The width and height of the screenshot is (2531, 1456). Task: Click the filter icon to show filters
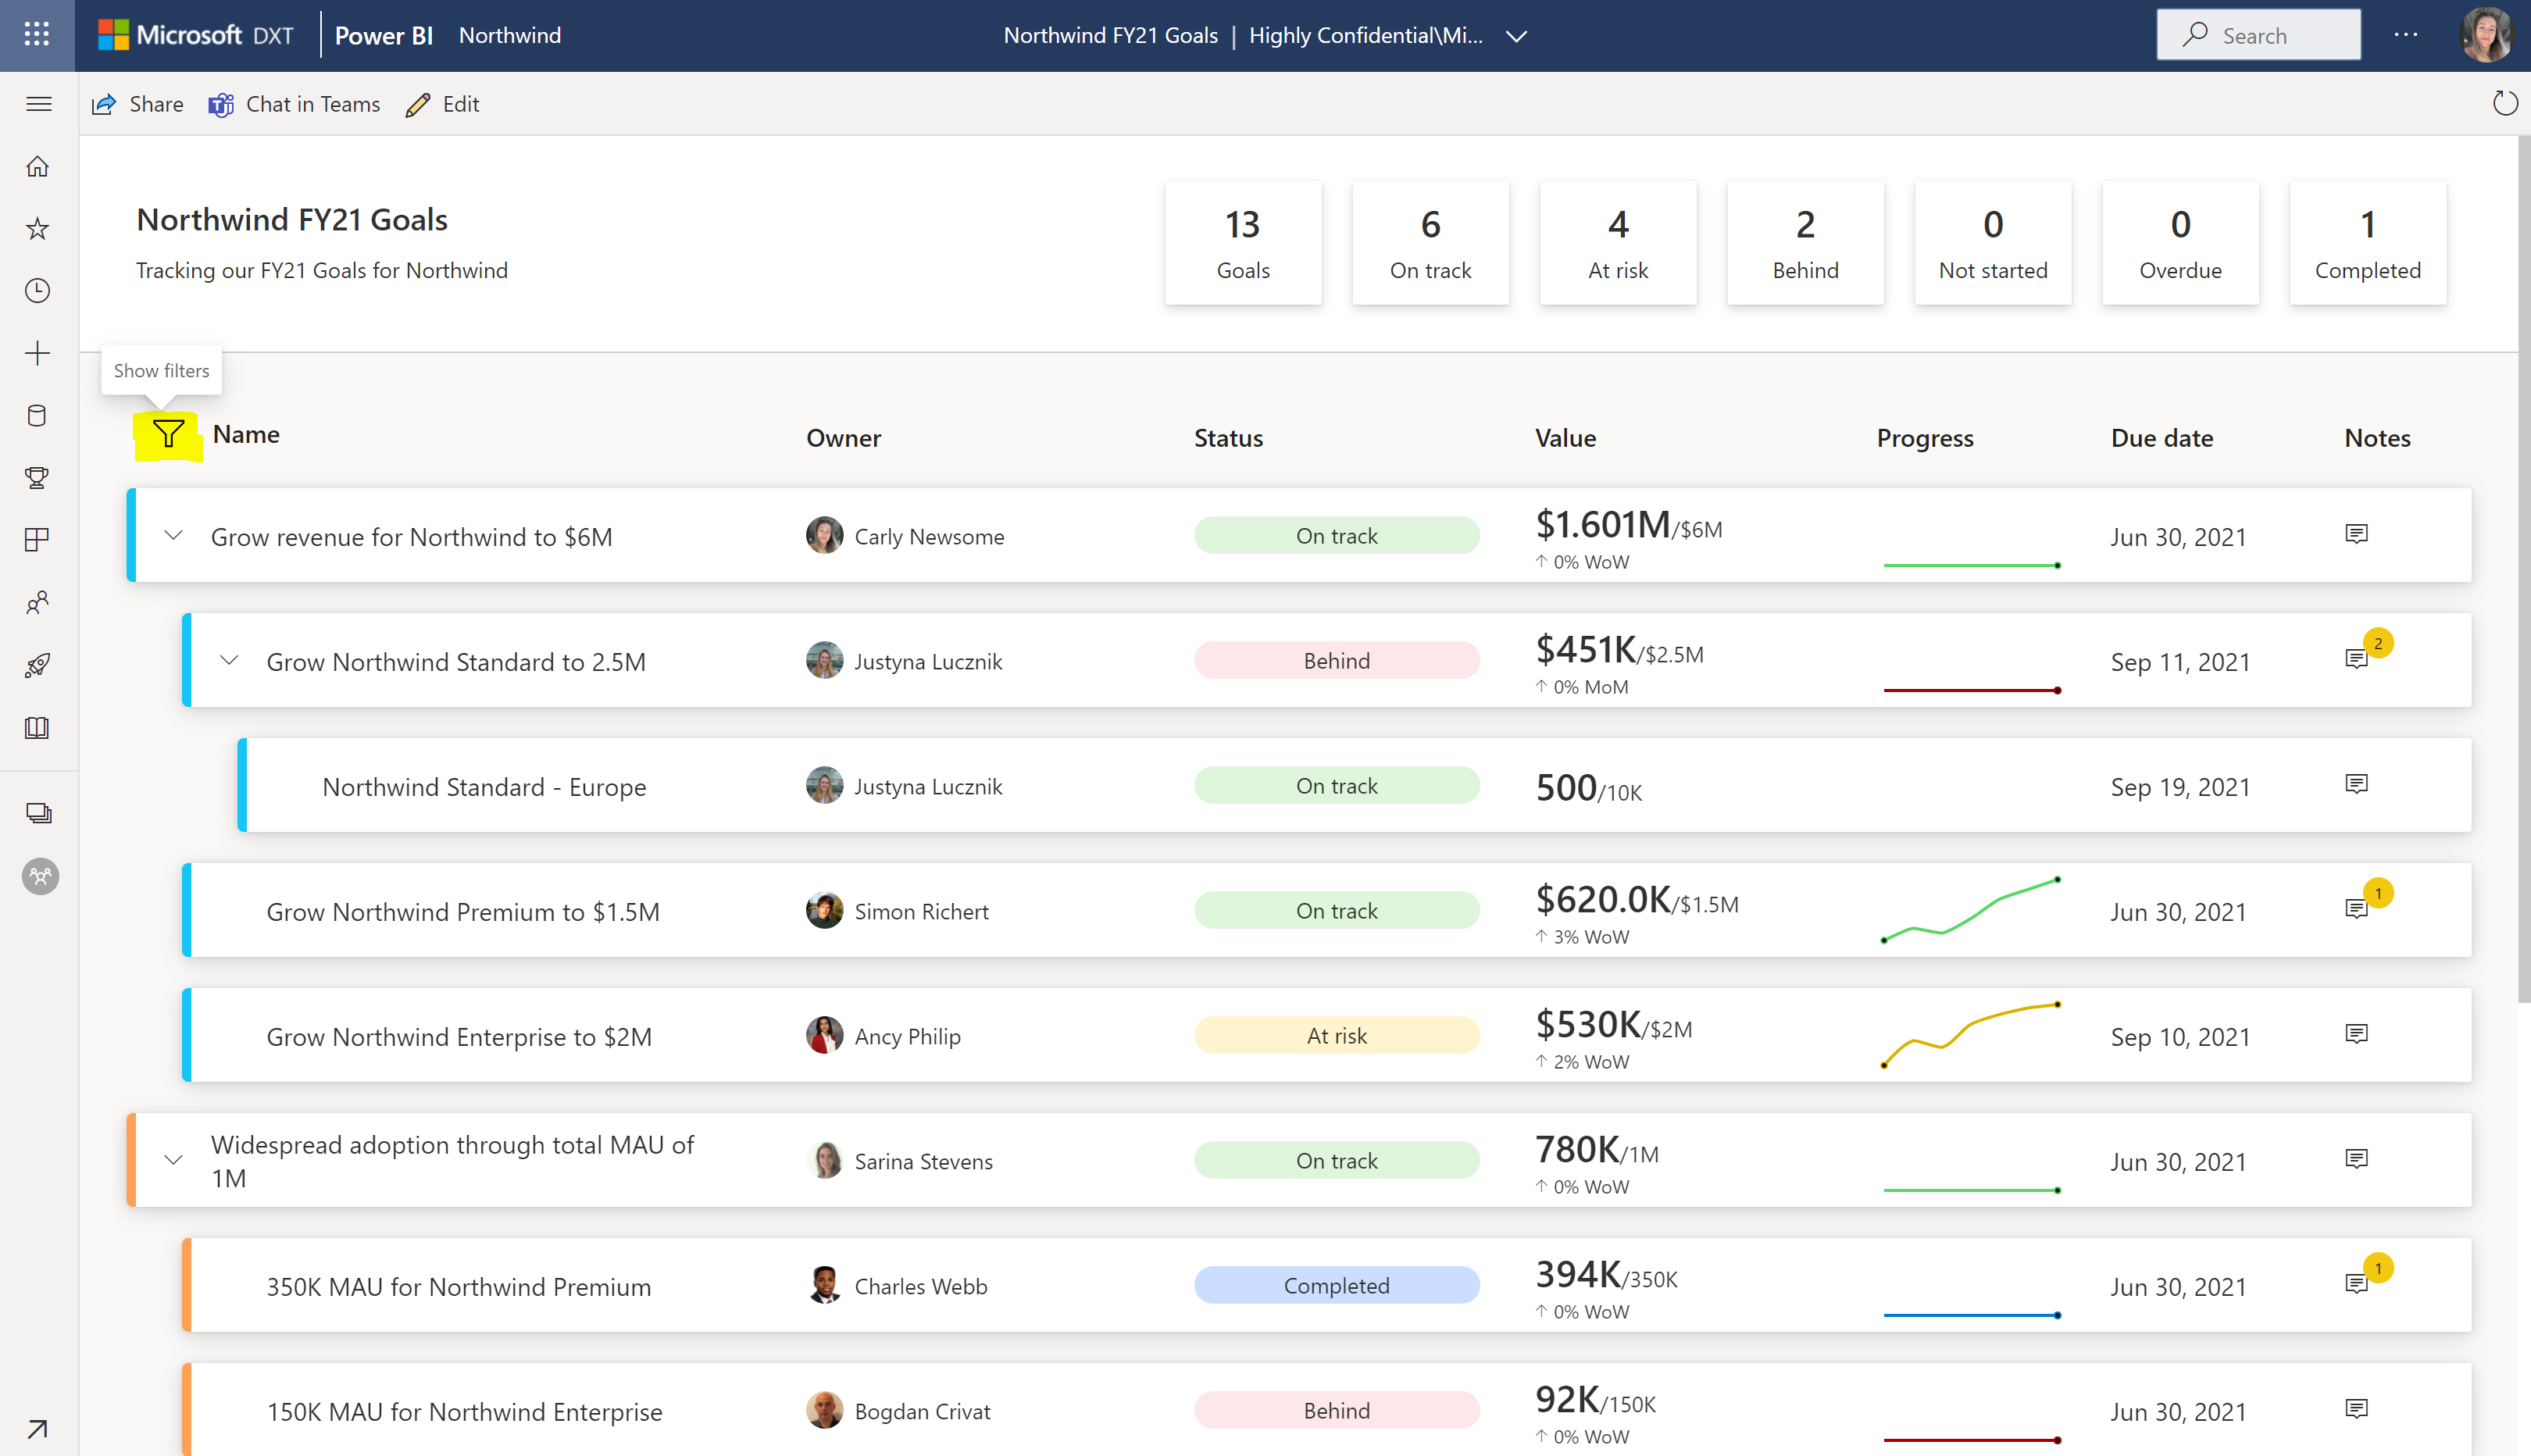(x=167, y=433)
